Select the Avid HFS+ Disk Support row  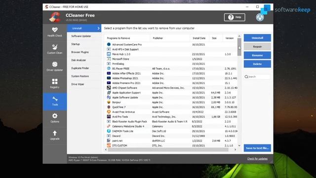(171, 49)
